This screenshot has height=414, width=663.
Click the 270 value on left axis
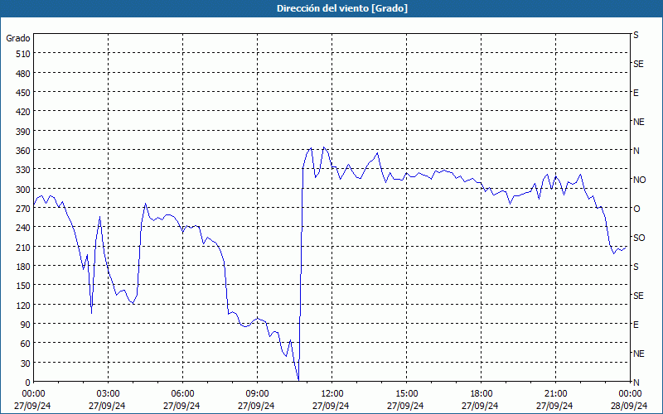tap(23, 209)
